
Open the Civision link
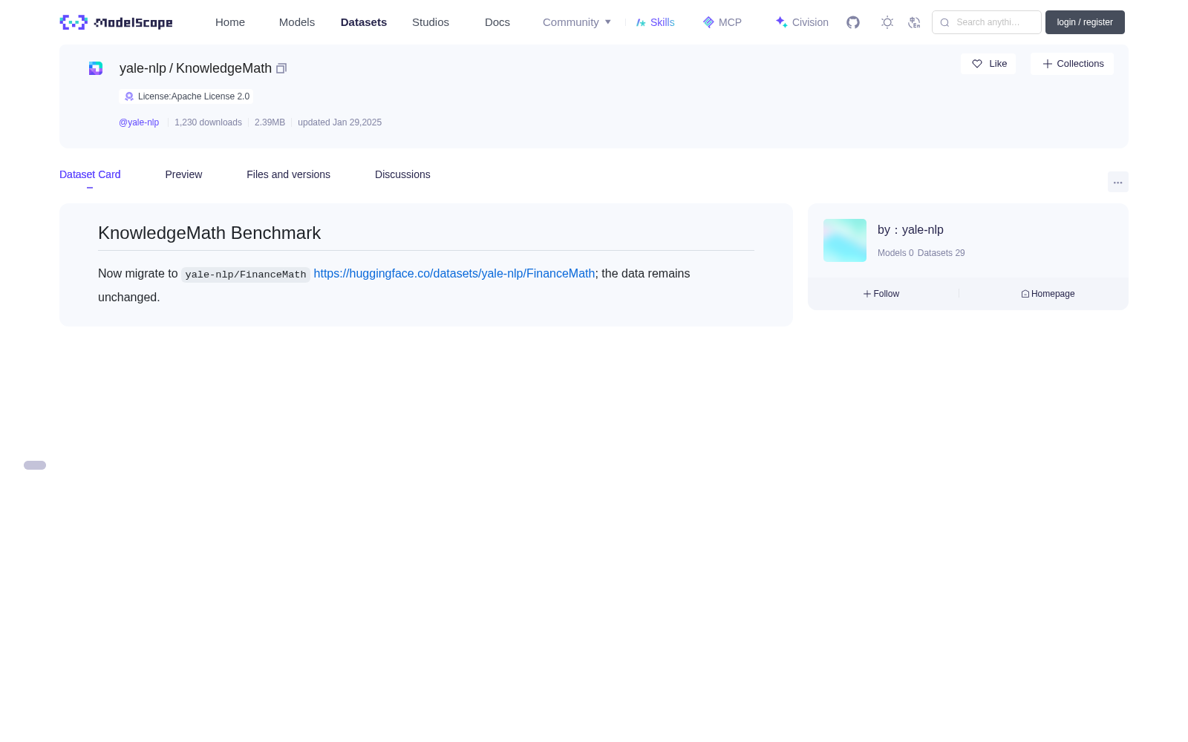(802, 22)
